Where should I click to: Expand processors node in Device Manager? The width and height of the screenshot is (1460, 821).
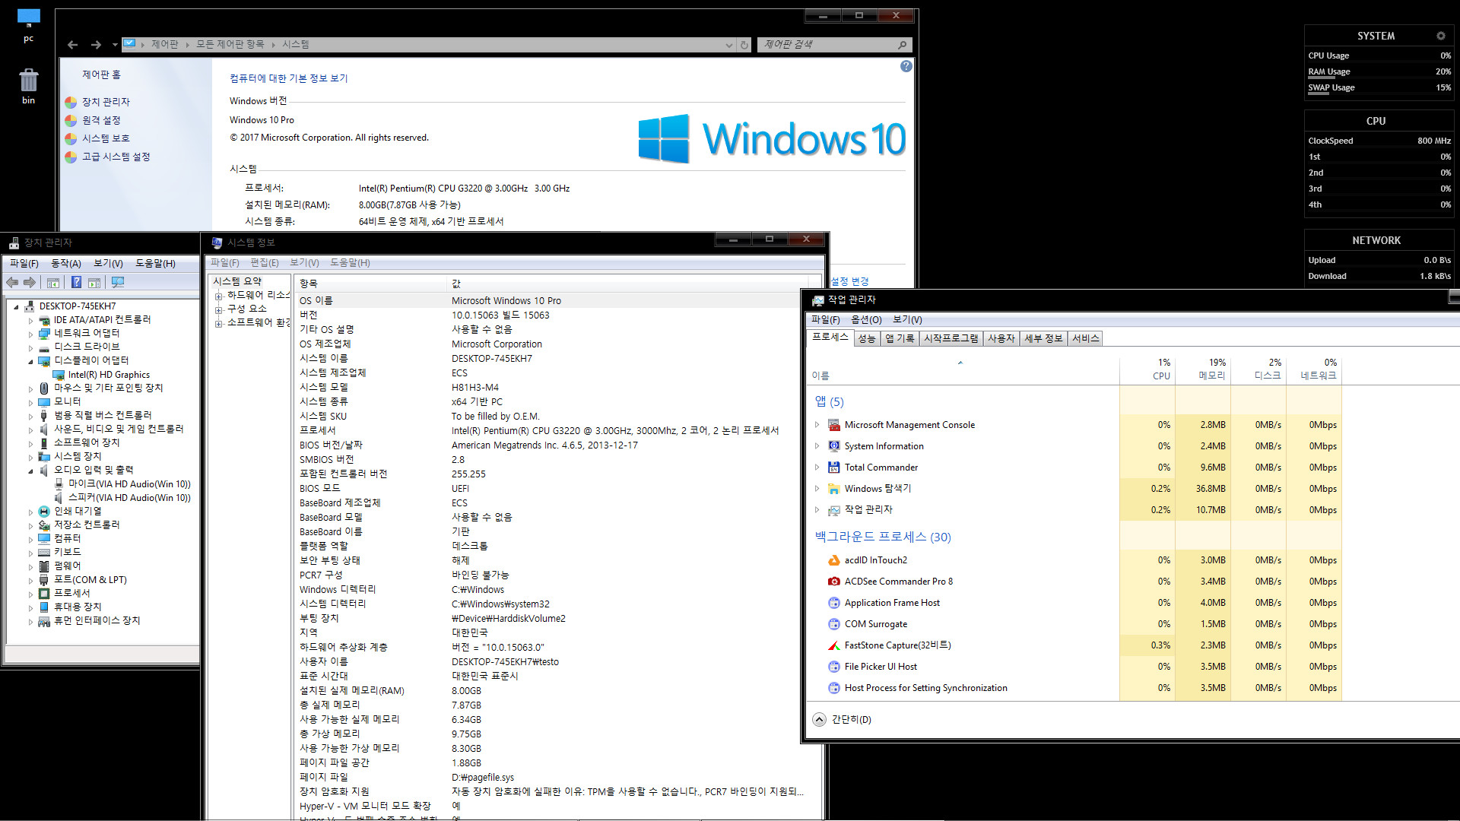pyautogui.click(x=31, y=594)
